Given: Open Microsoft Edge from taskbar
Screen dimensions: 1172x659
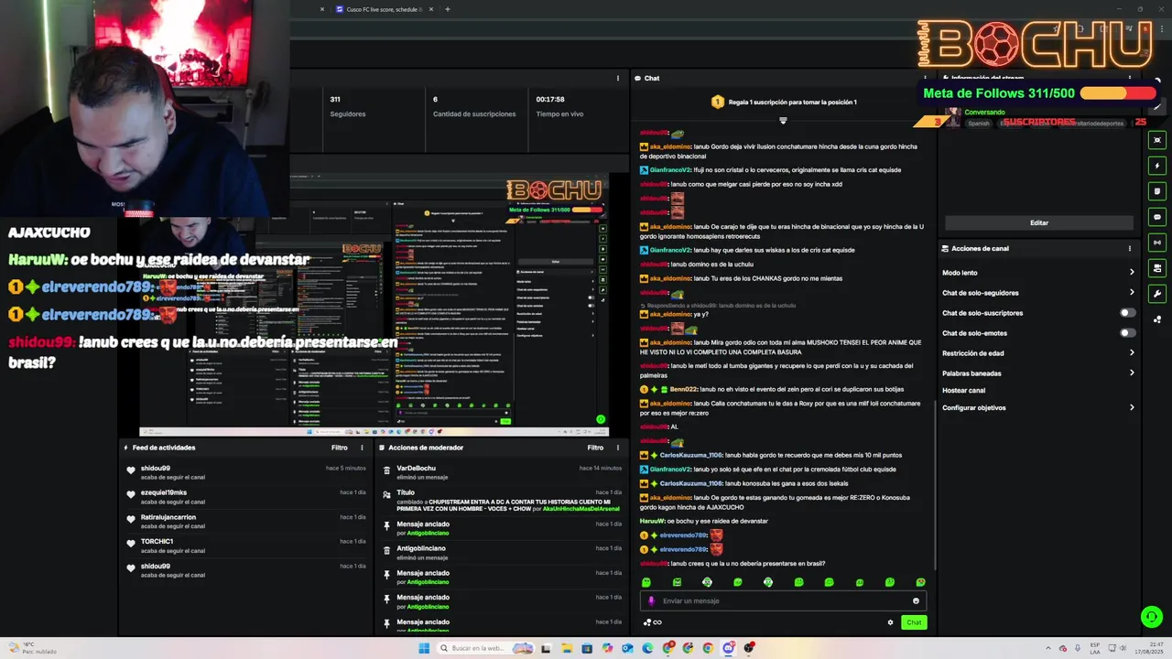Looking at the screenshot, I should tap(647, 648).
